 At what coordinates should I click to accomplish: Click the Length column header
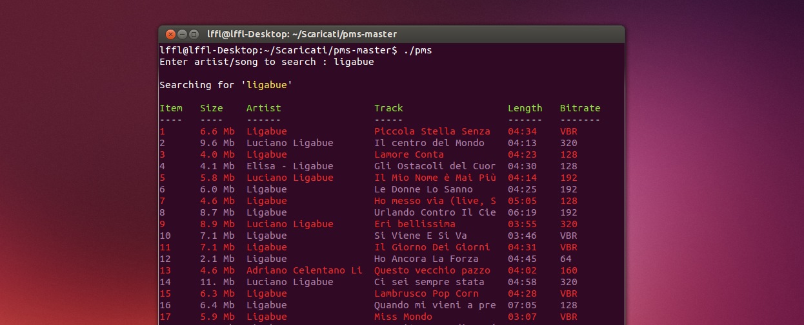tap(525, 108)
